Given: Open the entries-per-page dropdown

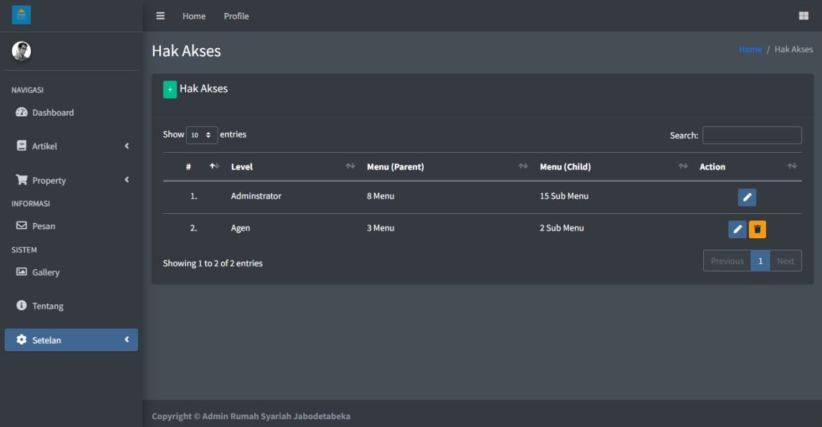Looking at the screenshot, I should point(202,135).
